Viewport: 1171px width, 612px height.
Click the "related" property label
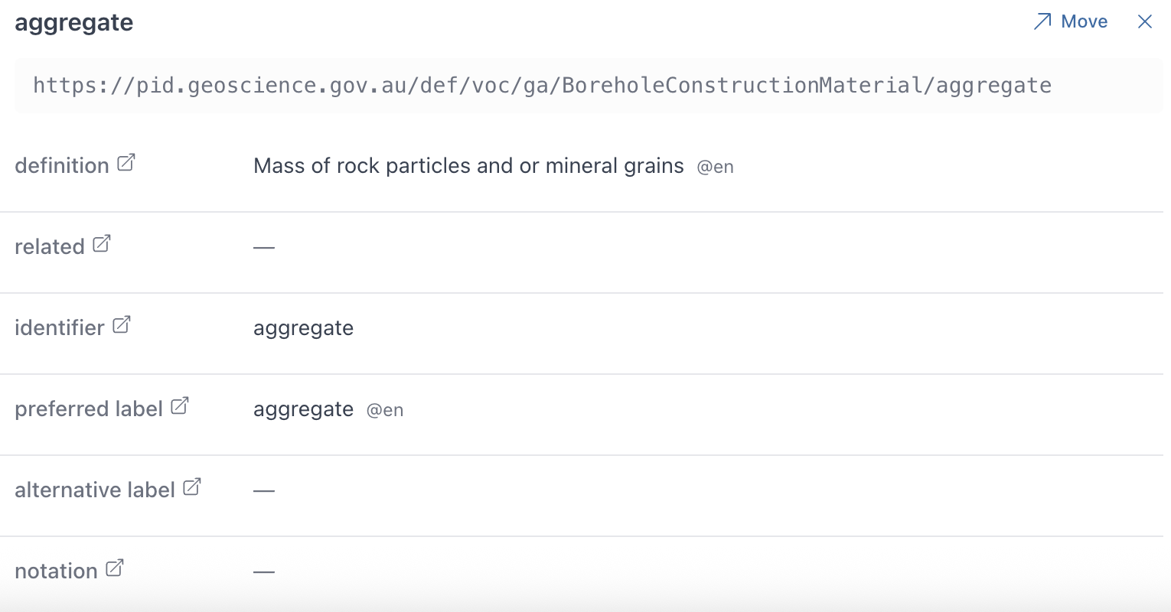tap(50, 247)
